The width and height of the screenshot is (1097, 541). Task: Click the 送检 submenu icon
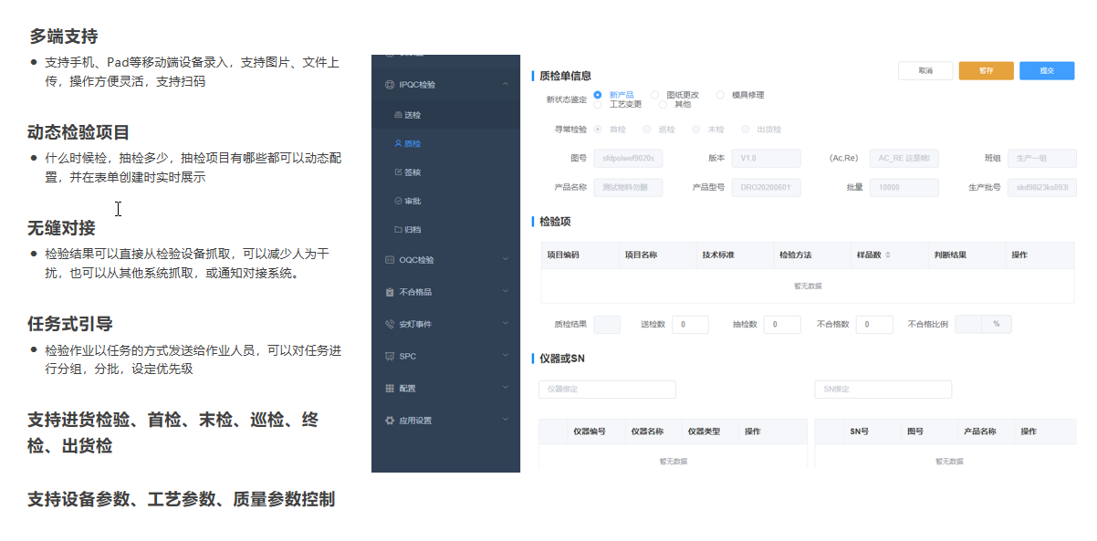[398, 115]
